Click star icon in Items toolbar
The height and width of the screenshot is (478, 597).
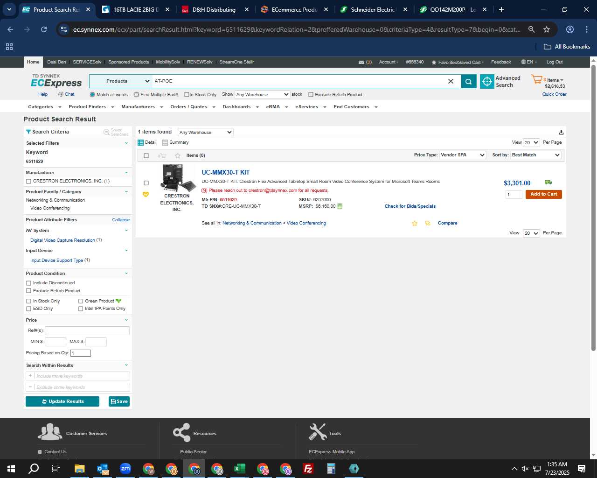(x=177, y=155)
